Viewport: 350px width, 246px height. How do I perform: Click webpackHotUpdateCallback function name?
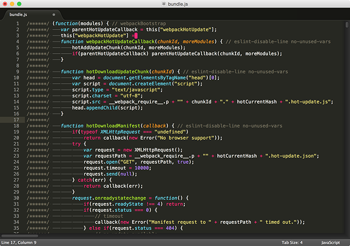pos(120,42)
